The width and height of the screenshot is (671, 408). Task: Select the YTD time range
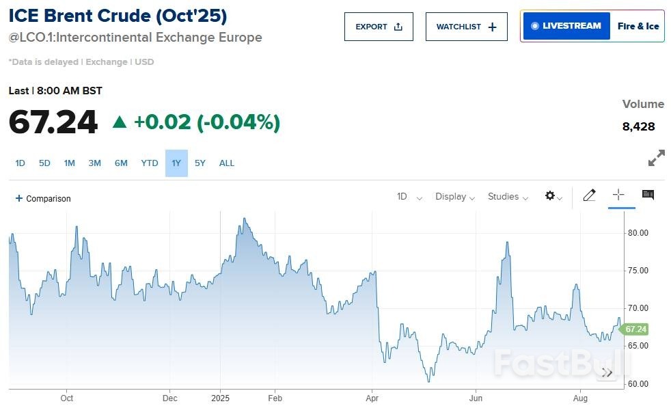pyautogui.click(x=150, y=163)
